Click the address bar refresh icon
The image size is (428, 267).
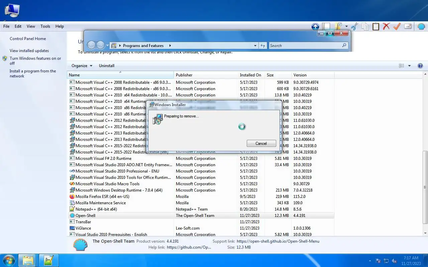pyautogui.click(x=263, y=46)
